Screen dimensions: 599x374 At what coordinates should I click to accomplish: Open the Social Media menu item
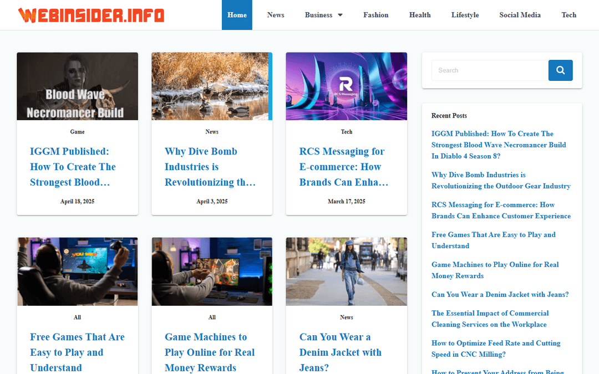tap(520, 15)
